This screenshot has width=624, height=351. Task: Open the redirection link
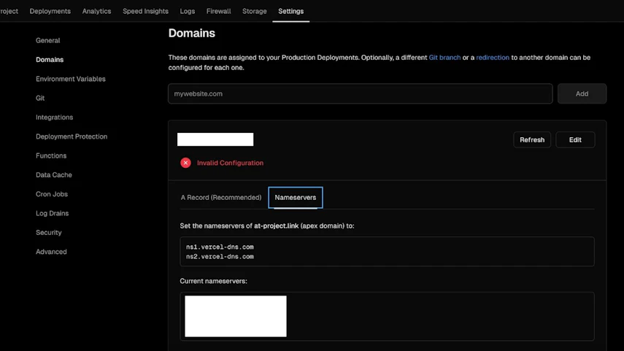(x=493, y=58)
